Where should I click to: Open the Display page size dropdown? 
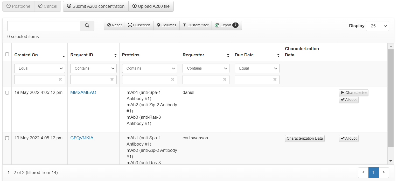tap(377, 26)
